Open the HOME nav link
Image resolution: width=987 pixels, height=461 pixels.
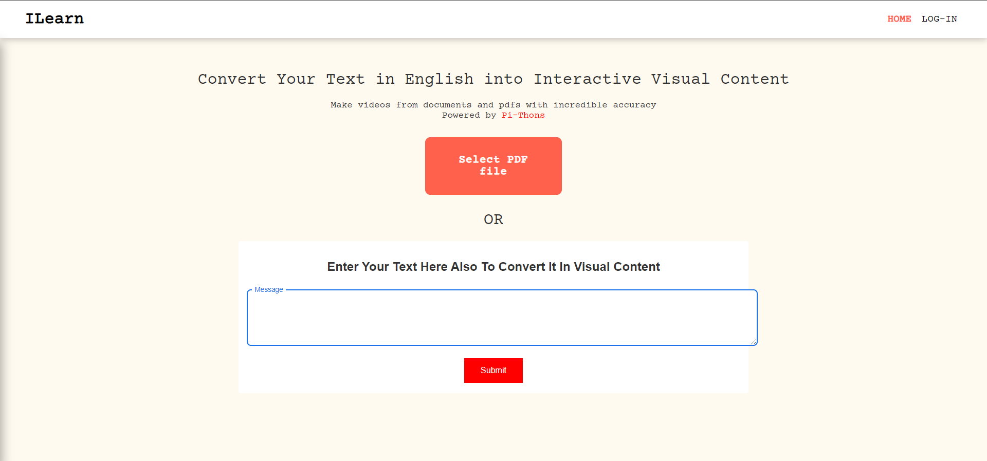click(x=899, y=19)
